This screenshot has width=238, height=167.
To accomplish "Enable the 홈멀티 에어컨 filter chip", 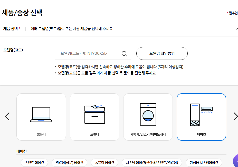I will tap(104, 162).
